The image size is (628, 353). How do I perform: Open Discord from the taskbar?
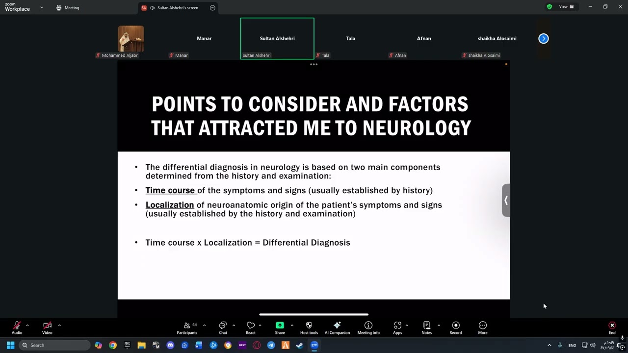pos(170,345)
